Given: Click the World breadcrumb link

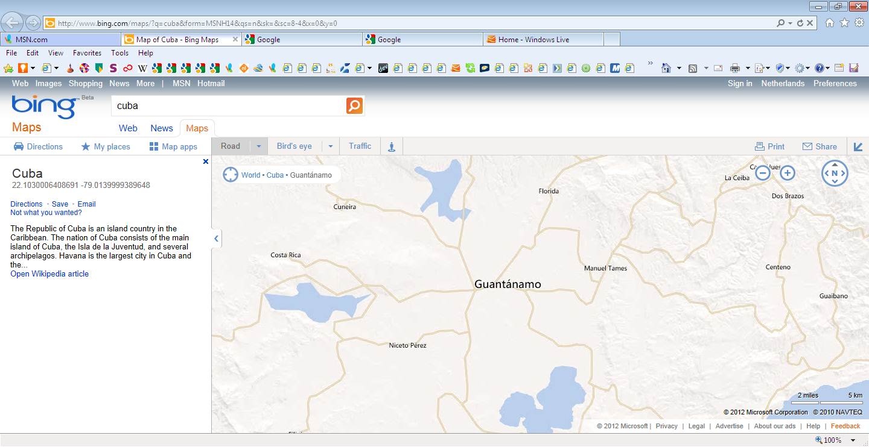Looking at the screenshot, I should point(250,175).
